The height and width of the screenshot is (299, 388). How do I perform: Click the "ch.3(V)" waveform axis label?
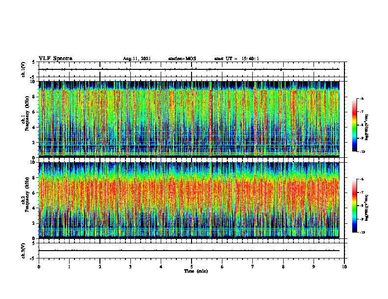(24, 251)
